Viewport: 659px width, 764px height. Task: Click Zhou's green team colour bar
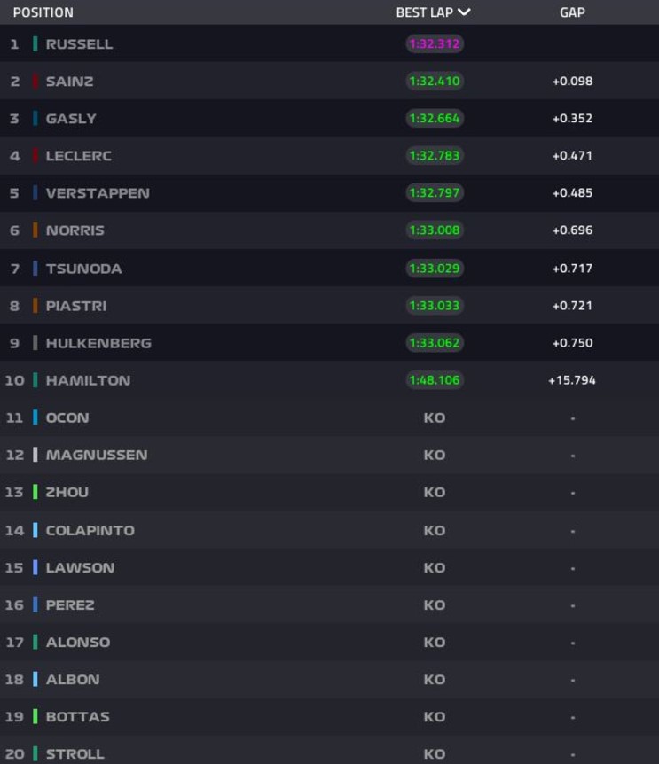(35, 492)
